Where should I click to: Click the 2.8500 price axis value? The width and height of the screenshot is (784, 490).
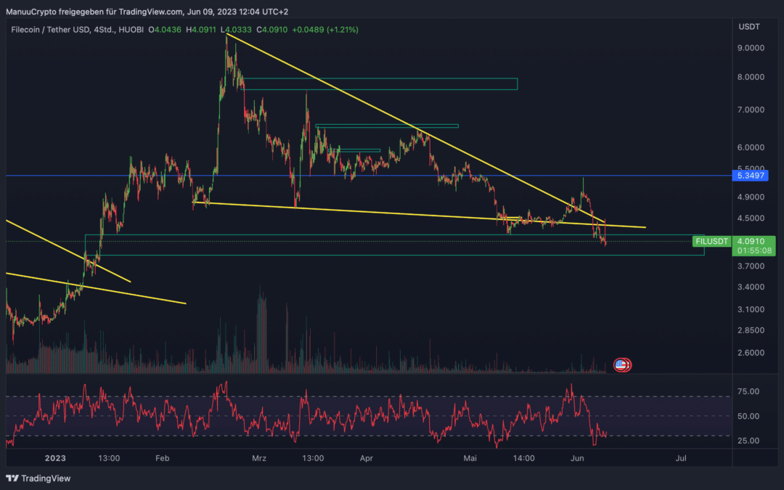751,330
